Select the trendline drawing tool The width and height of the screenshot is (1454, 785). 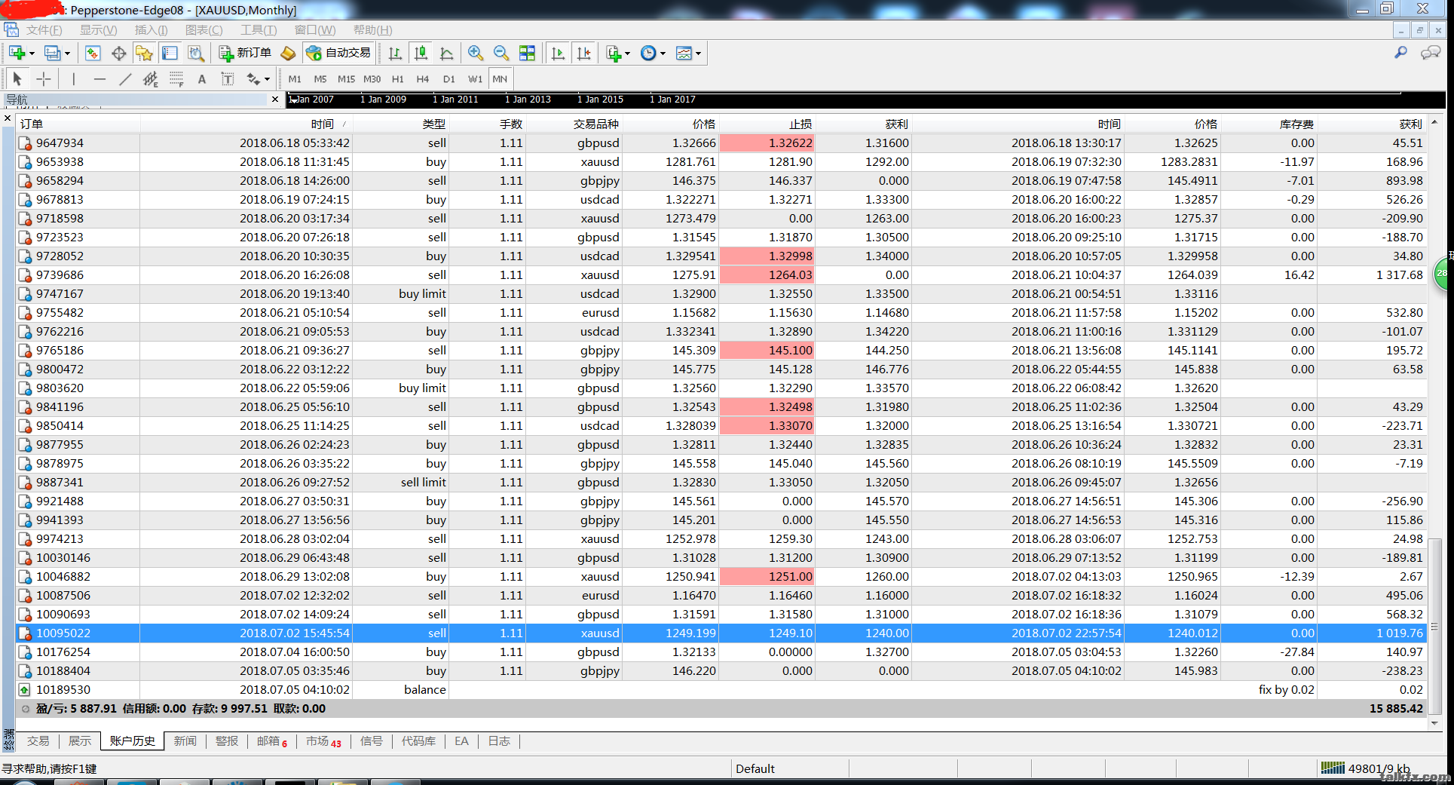[125, 78]
